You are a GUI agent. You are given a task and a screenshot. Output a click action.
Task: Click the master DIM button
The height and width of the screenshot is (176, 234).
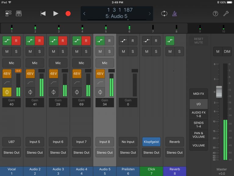tap(227, 51)
